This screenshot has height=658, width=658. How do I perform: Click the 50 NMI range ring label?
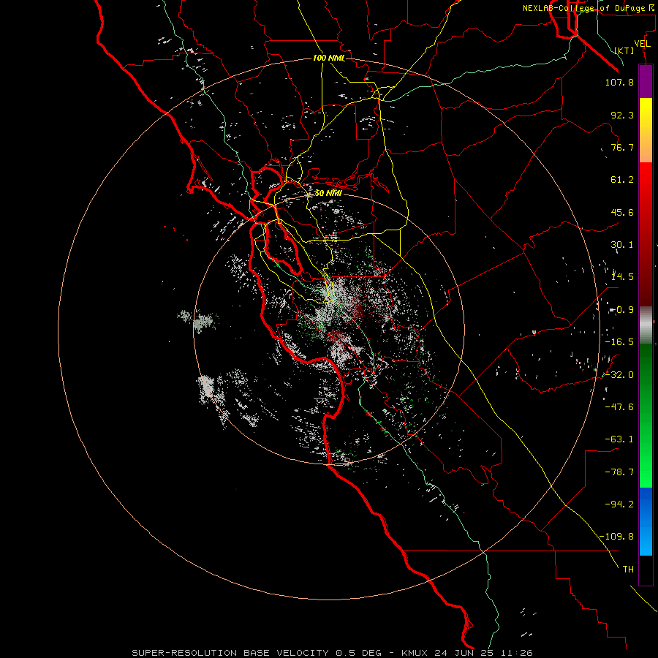coord(328,193)
